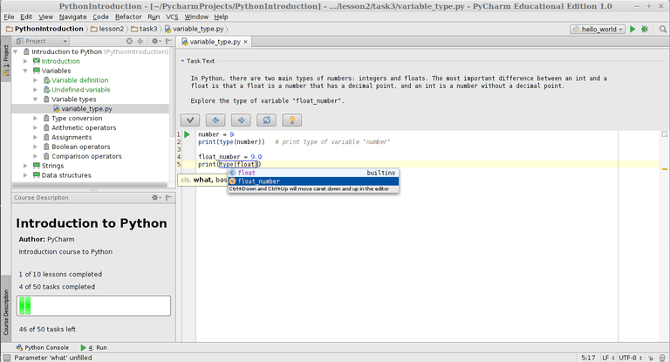Click the warning stripe marker on editor right edge
Viewport: 670px width, 362px height.
pyautogui.click(x=665, y=170)
